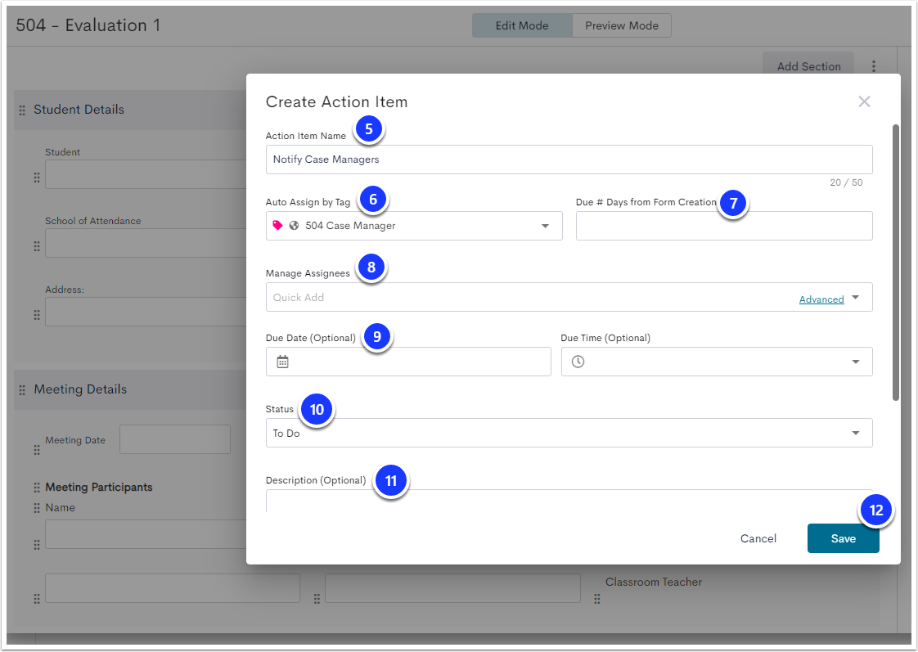Click the clock icon in Due Time
918x652 pixels.
(x=578, y=362)
